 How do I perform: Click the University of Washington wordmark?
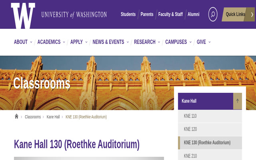pos(74,15)
